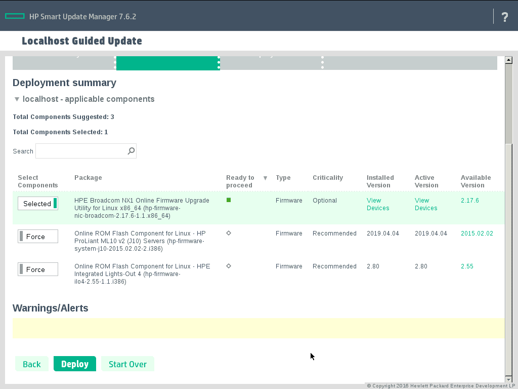The image size is (518, 389).
Task: Click the diamond status icon for iLO 4
Action: pos(229,265)
